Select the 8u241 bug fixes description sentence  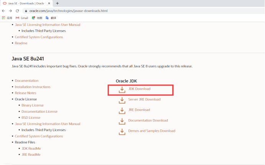coord(102,66)
